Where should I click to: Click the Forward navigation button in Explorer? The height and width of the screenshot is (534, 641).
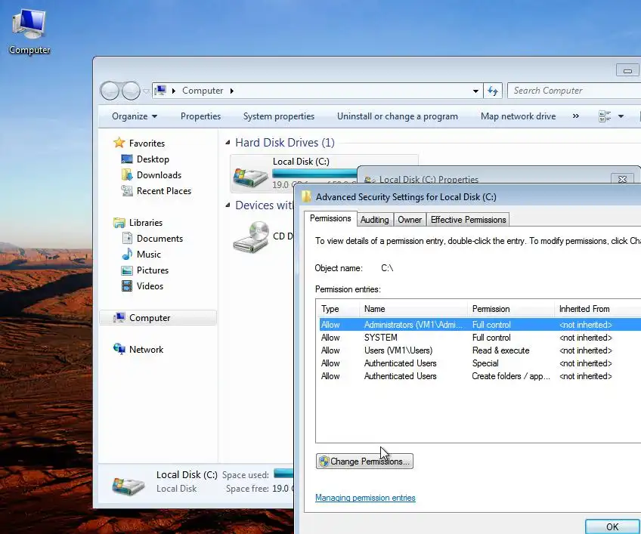point(131,91)
